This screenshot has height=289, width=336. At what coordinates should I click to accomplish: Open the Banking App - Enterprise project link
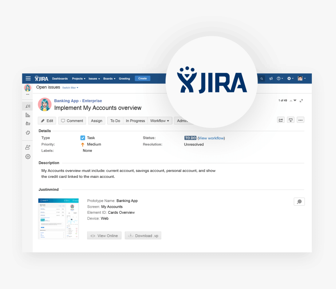click(78, 101)
